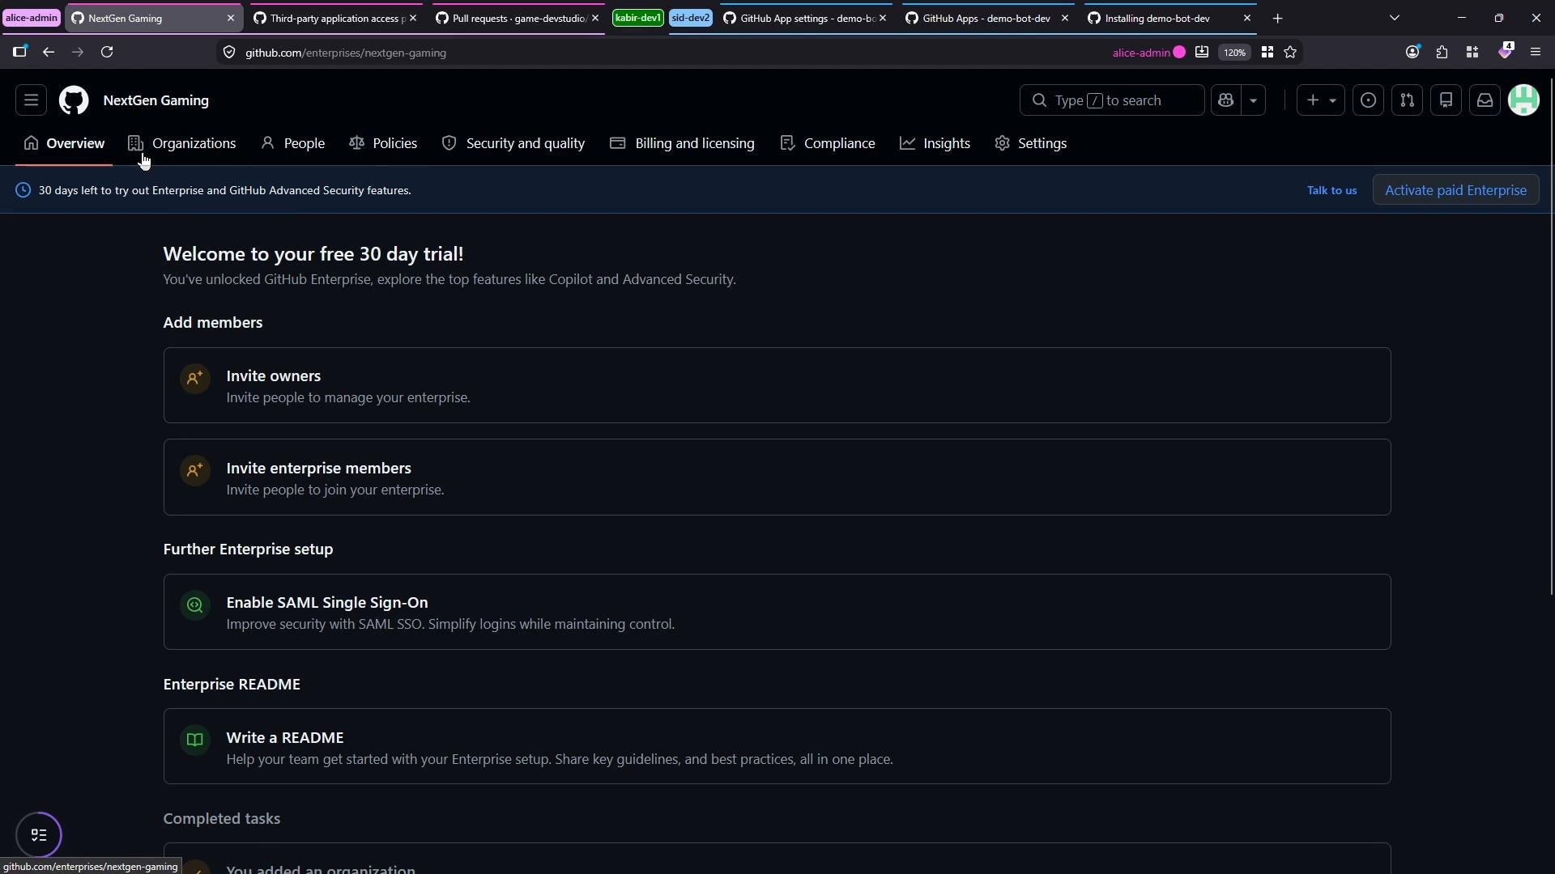Open a new browser tab

[x=1277, y=18]
